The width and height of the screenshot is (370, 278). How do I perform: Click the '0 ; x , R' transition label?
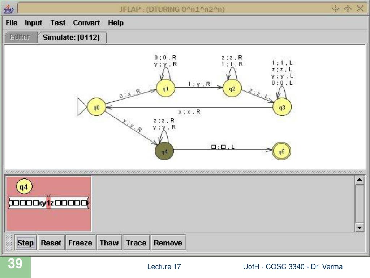click(130, 93)
